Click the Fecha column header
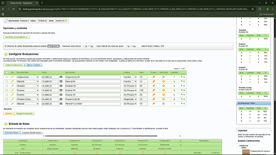The height and width of the screenshot is (155, 276). (x=44, y=72)
